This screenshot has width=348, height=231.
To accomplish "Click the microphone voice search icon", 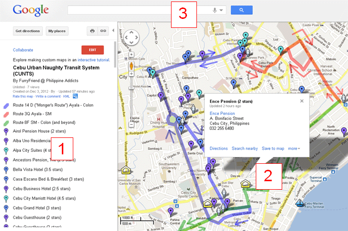I will click(x=214, y=10).
